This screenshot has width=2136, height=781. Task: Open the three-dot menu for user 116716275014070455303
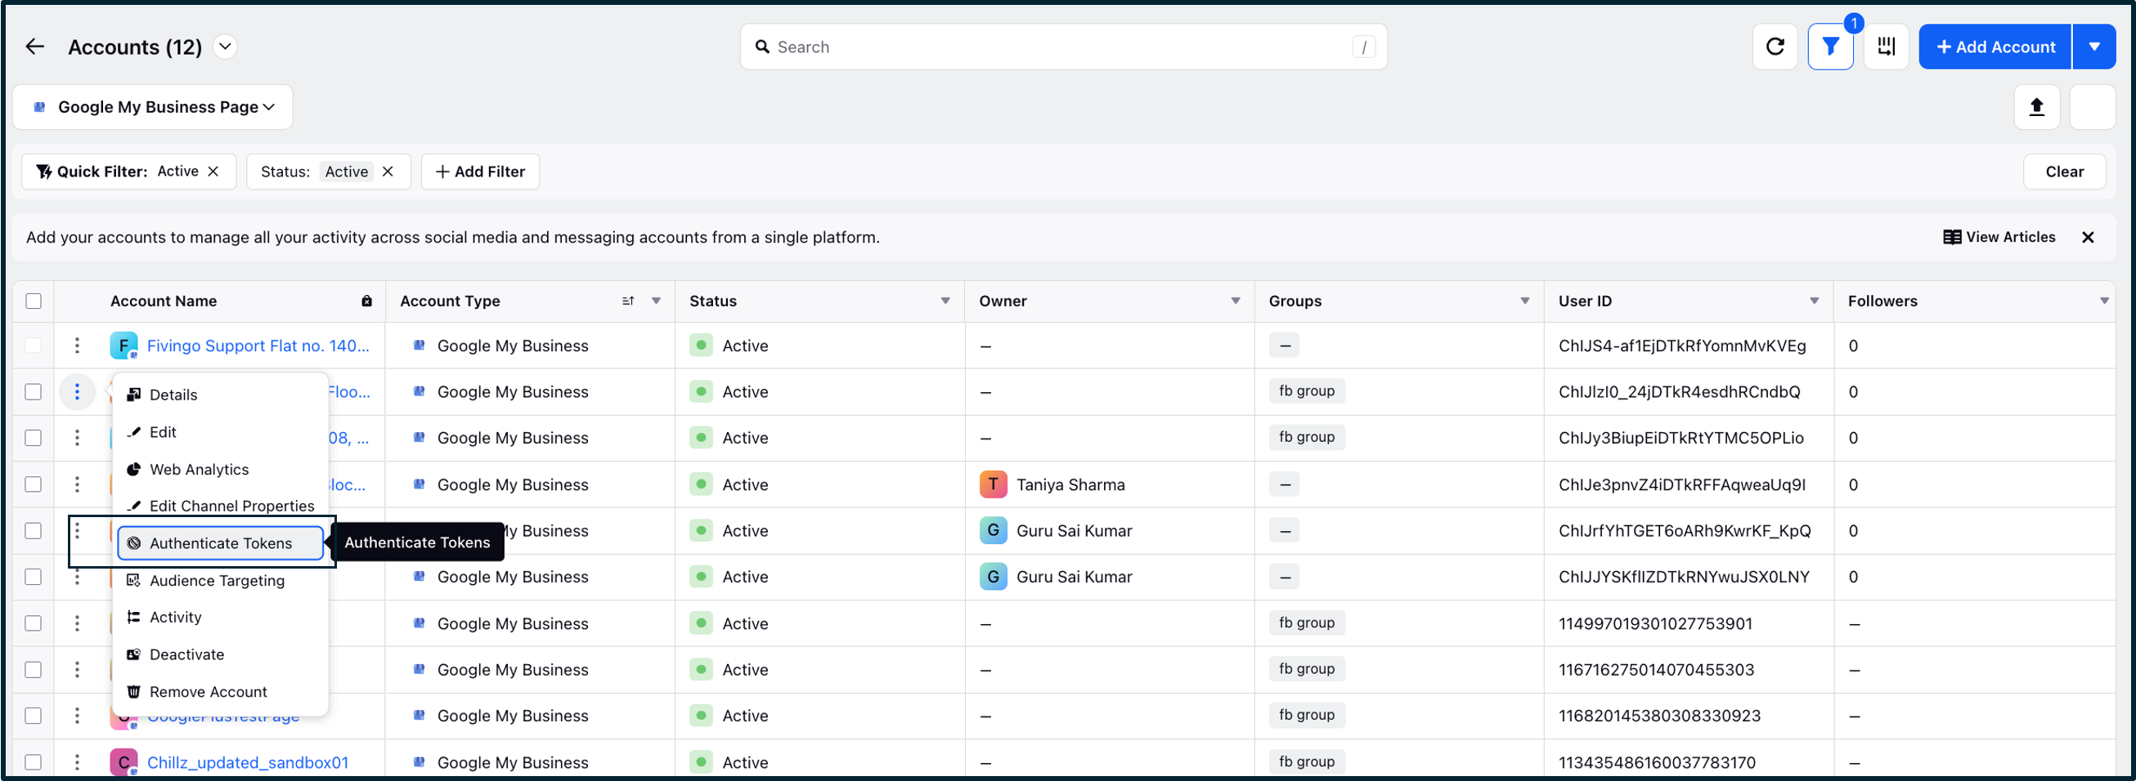click(x=77, y=669)
